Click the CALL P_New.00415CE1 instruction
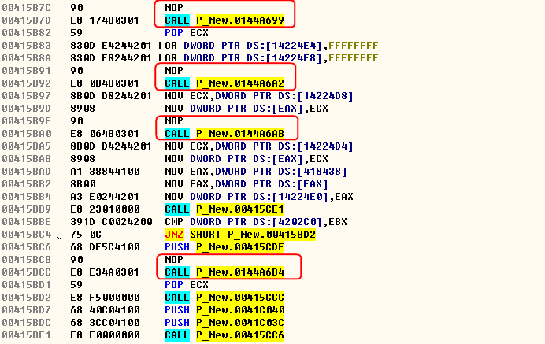 click(x=224, y=209)
